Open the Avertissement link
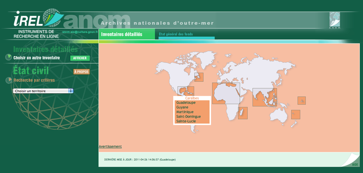 [110, 146]
